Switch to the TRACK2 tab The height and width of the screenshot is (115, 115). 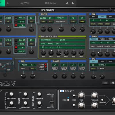tap(102, 39)
